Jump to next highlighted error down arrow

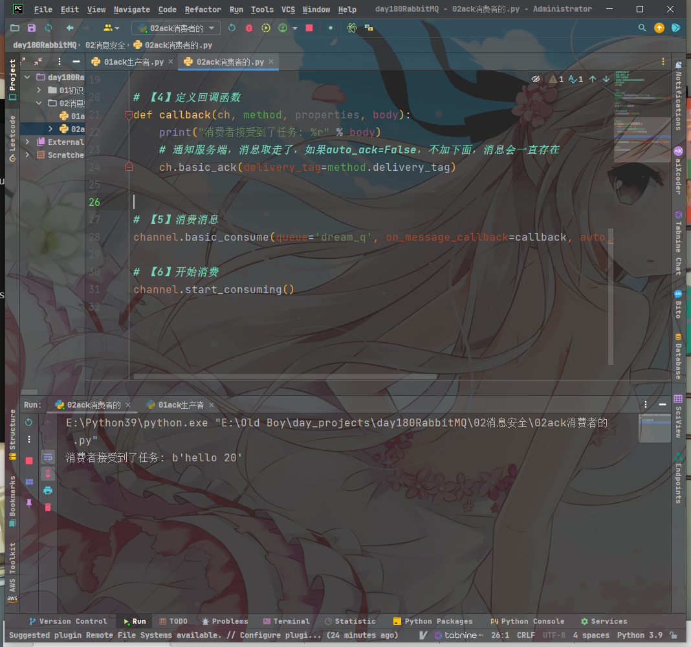[606, 79]
